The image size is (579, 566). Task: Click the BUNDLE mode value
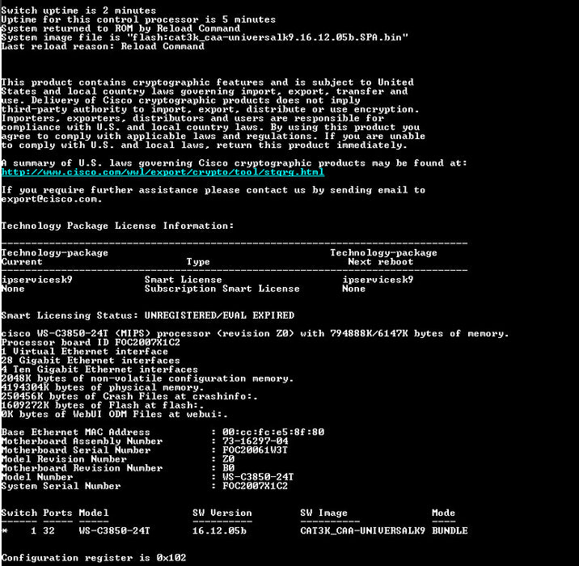click(450, 531)
